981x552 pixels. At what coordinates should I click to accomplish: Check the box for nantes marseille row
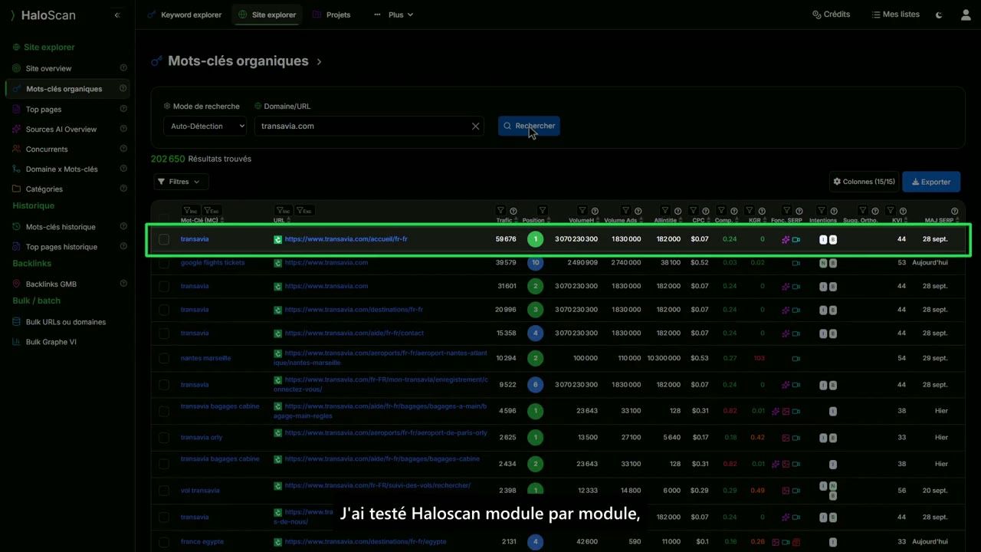[164, 358]
